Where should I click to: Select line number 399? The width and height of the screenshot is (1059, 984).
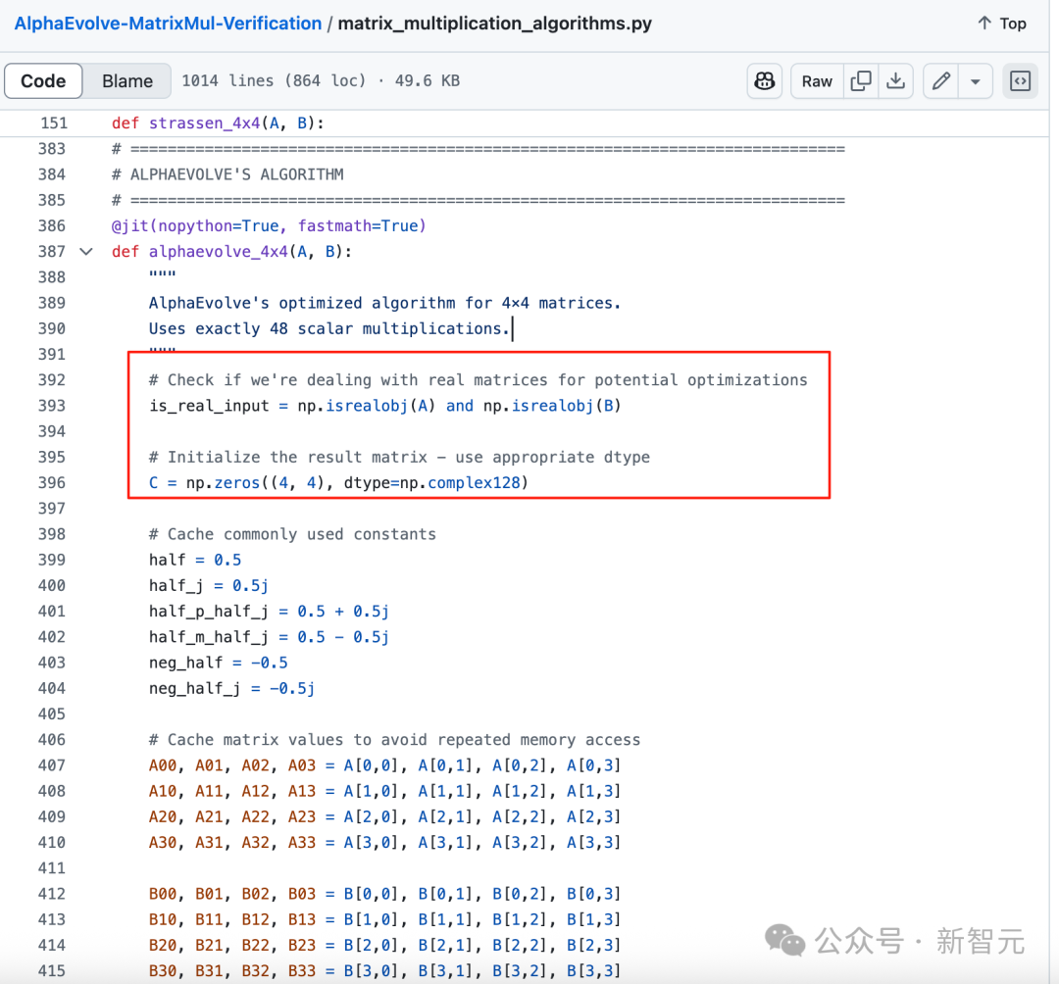(52, 560)
